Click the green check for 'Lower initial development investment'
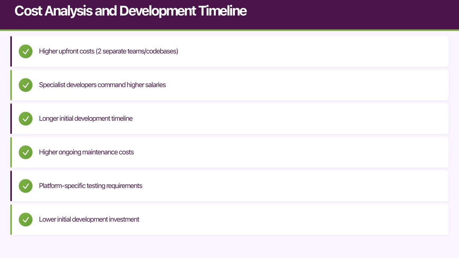The image size is (459, 258). point(26,219)
